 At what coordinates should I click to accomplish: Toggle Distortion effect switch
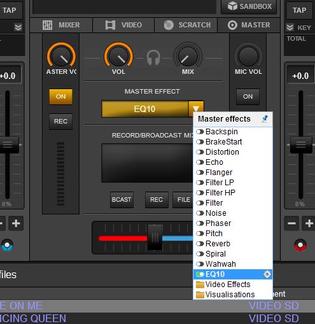tap(200, 152)
